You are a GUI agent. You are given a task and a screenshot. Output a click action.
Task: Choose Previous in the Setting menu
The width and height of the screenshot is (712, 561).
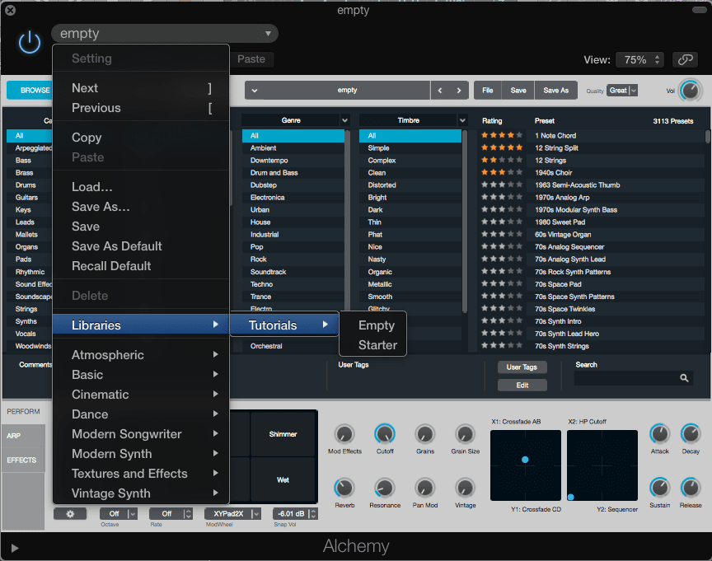pos(141,108)
